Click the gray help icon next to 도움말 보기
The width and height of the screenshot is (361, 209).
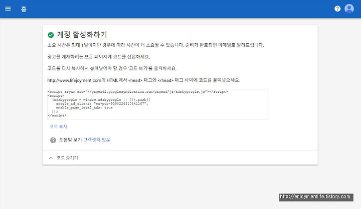coord(53,140)
